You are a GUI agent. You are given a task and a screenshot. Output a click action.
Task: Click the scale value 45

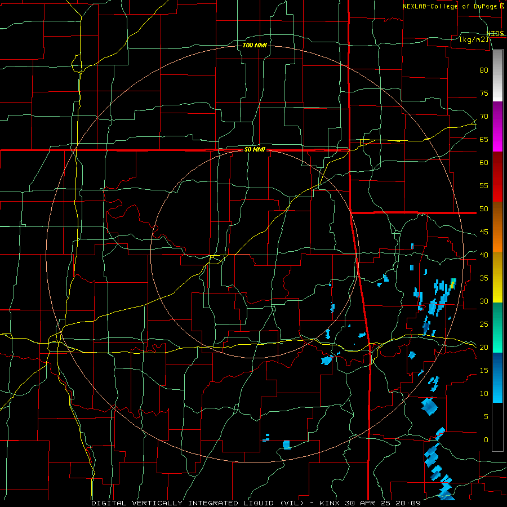coord(484,232)
